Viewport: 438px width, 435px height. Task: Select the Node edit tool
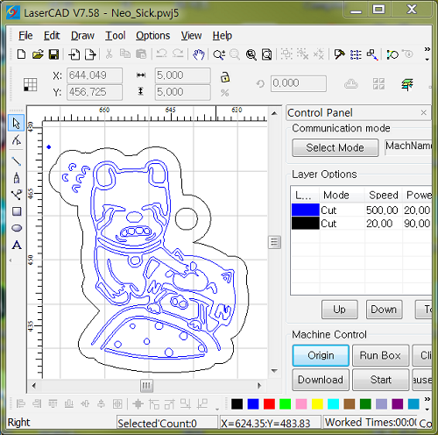point(17,140)
